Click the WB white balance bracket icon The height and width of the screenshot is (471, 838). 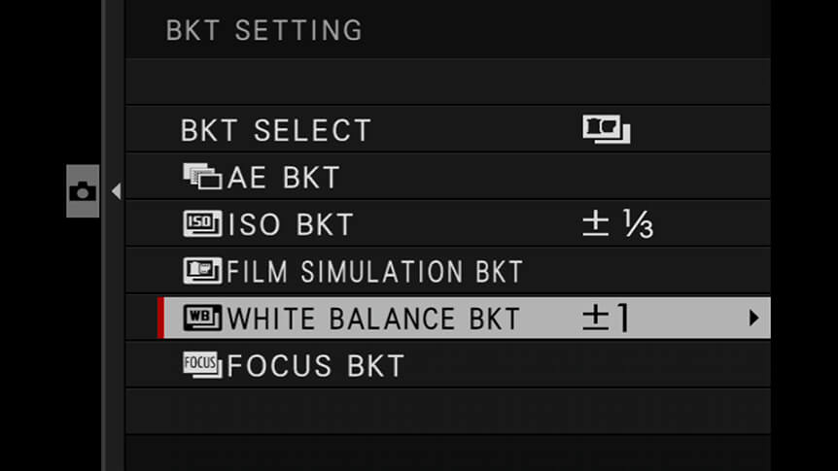(x=202, y=318)
